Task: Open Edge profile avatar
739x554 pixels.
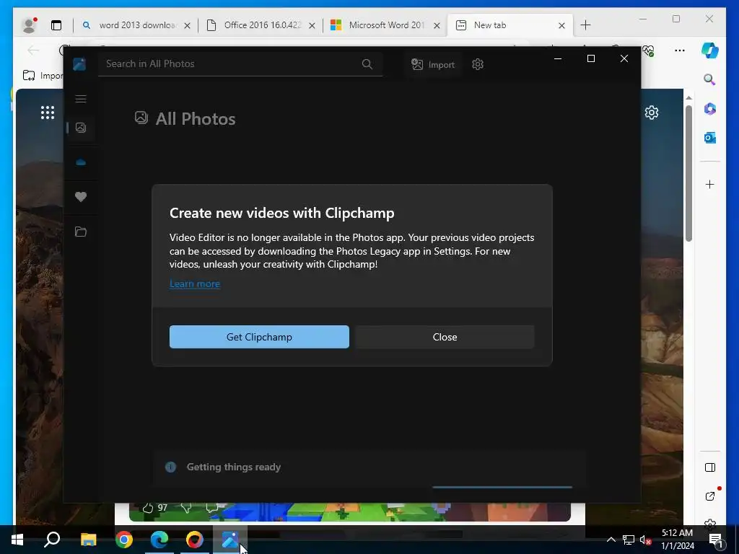Action: [30, 25]
